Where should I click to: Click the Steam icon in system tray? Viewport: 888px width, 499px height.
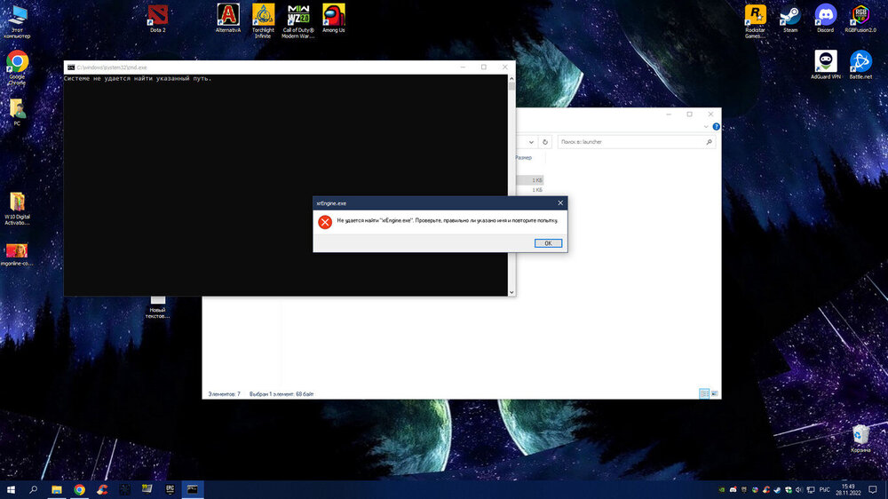click(777, 490)
